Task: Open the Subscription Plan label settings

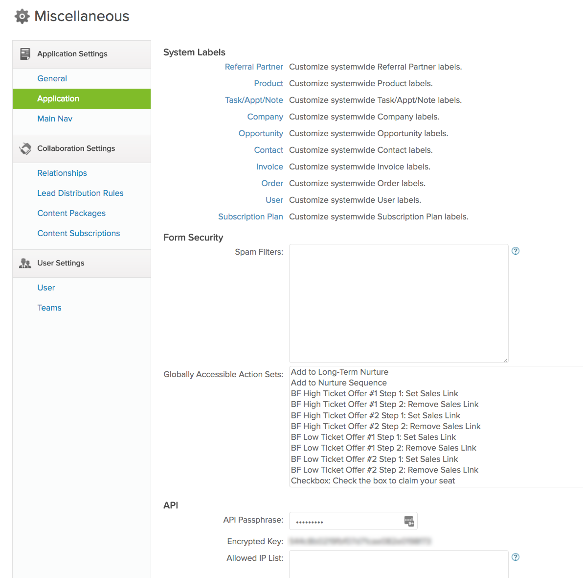Action: coord(250,217)
